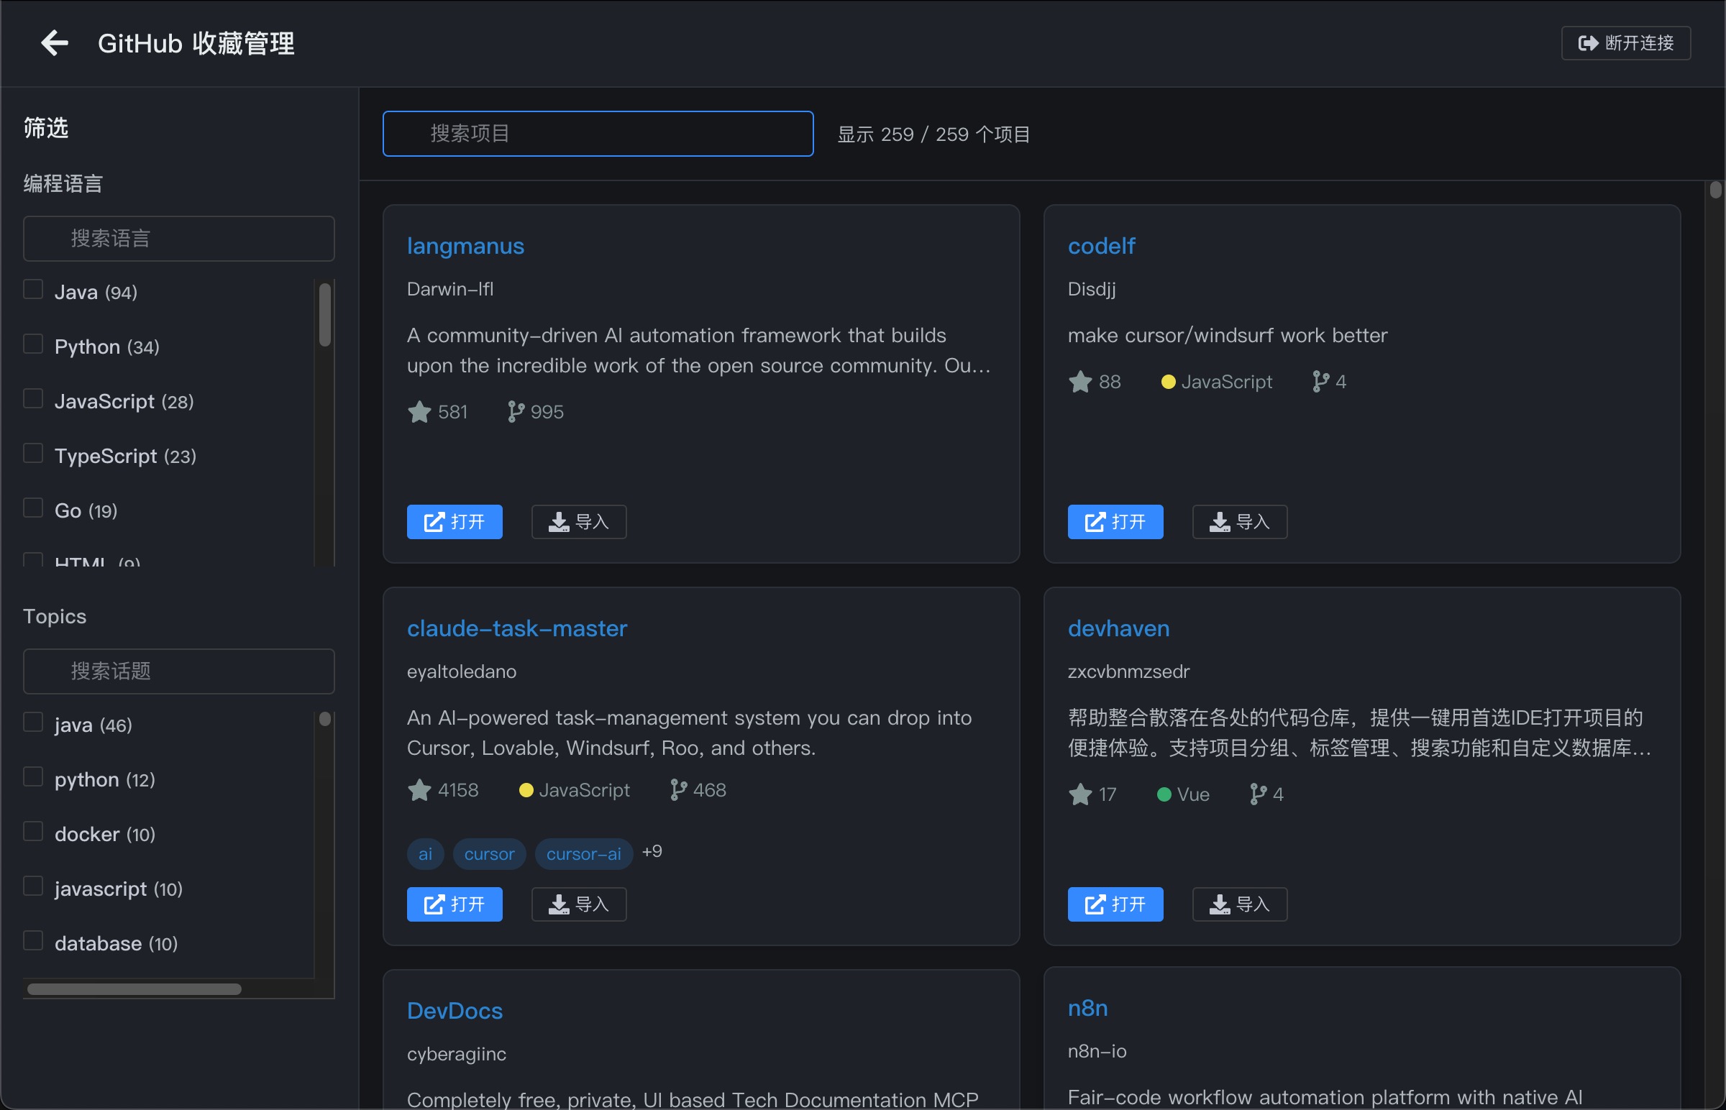Click the eyaltoledano owner name

point(462,671)
